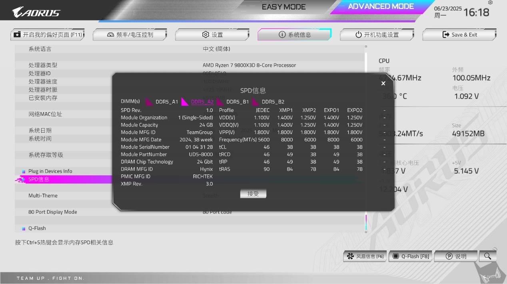Click the AORUS logo
Screen dimensions: 507x284
(36, 12)
